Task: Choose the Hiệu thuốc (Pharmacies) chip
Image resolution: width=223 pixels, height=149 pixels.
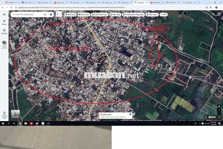Action: click(152, 15)
